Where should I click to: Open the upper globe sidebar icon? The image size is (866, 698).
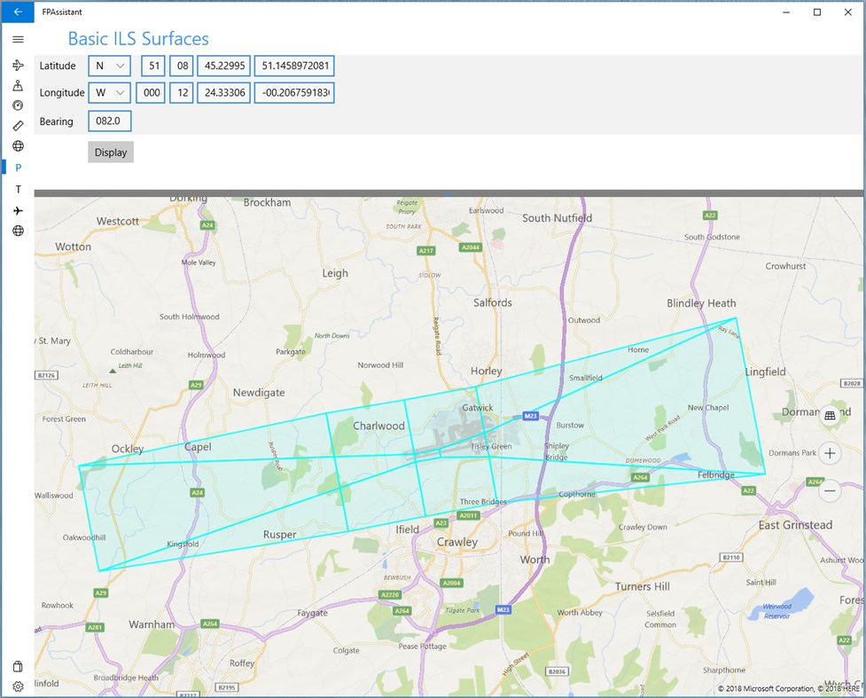click(18, 146)
